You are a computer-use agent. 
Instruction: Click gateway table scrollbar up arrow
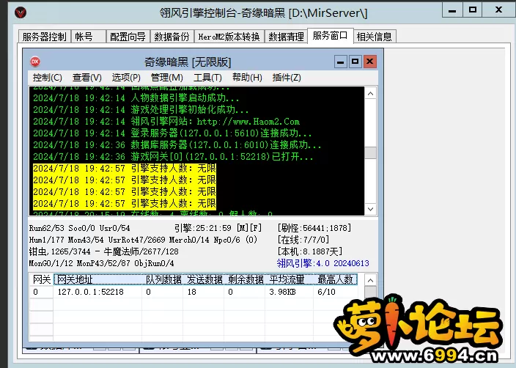pyautogui.click(x=371, y=281)
